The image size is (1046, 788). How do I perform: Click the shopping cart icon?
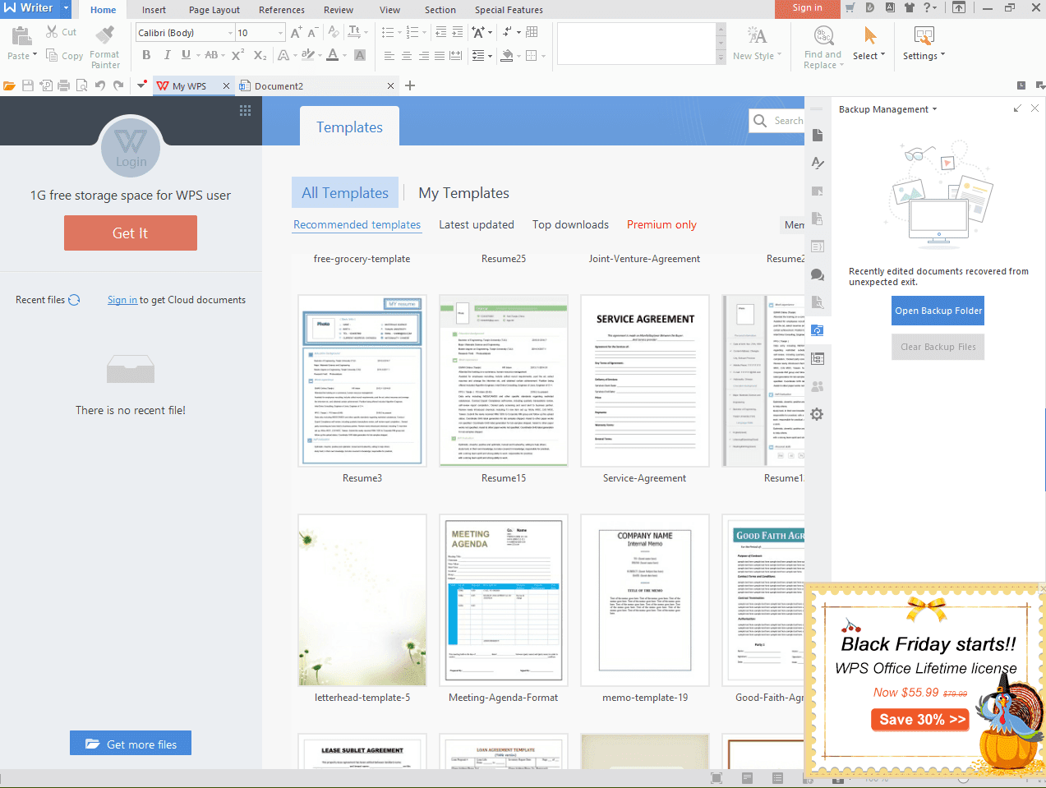[850, 8]
